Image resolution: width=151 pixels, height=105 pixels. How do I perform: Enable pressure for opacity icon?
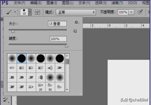(x=140, y=12)
